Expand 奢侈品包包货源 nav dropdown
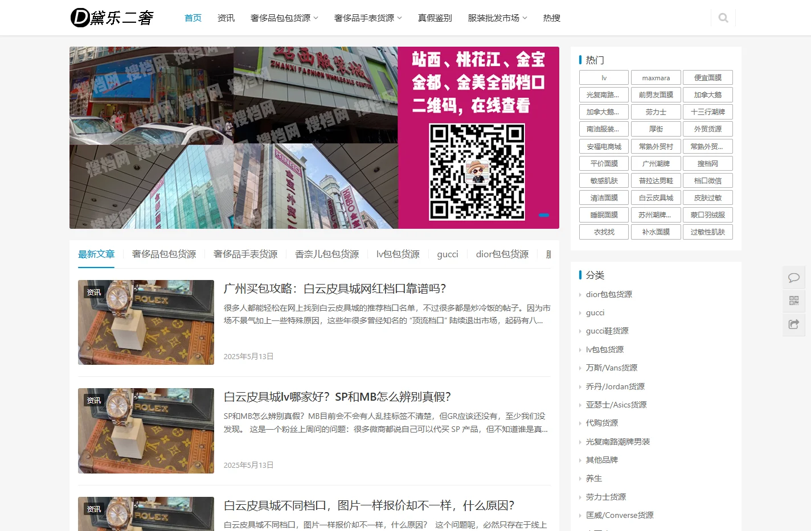This screenshot has height=531, width=811. click(x=284, y=18)
